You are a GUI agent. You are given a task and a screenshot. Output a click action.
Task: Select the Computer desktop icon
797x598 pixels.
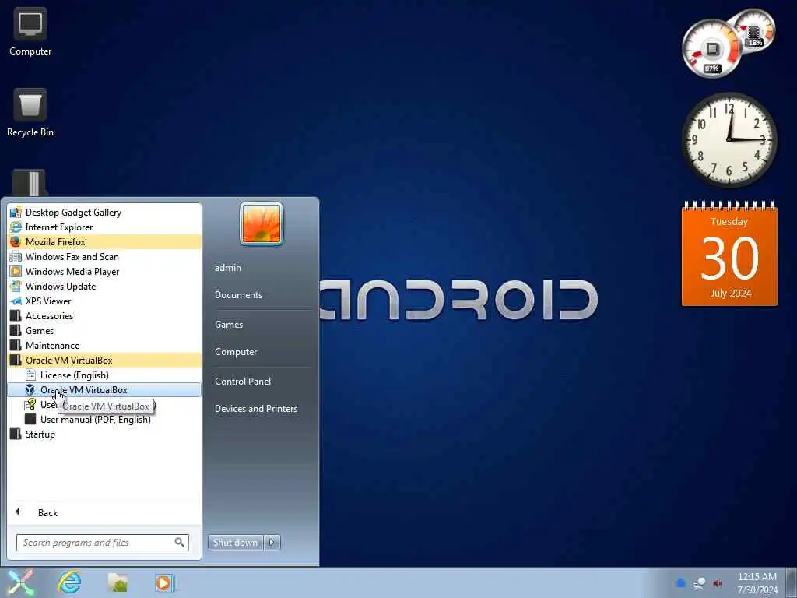click(x=30, y=32)
